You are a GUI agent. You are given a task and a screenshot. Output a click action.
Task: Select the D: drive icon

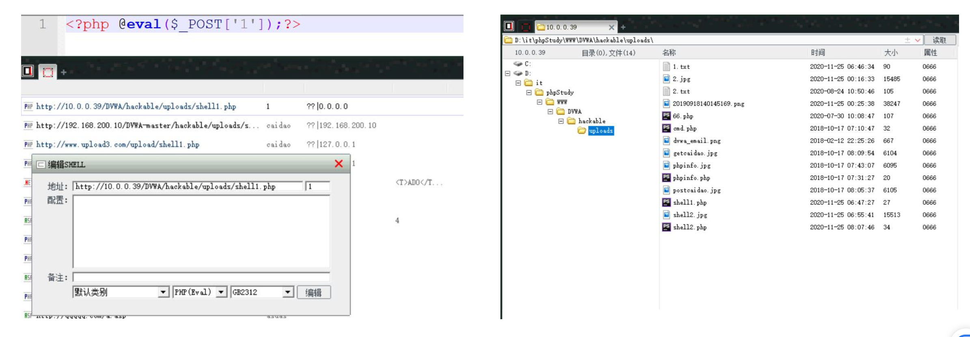point(518,73)
